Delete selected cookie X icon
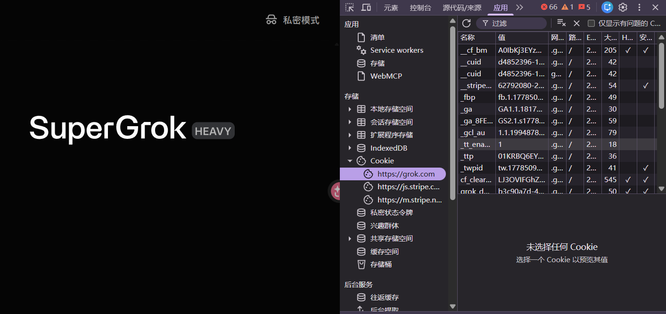The height and width of the screenshot is (314, 666). [576, 23]
